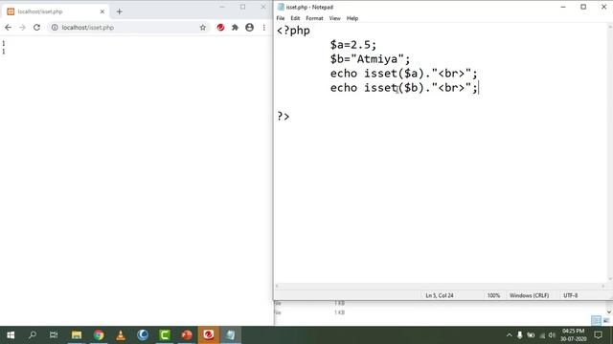Open the volume control in system tray
Image resolution: width=613 pixels, height=344 pixels.
tap(552, 335)
